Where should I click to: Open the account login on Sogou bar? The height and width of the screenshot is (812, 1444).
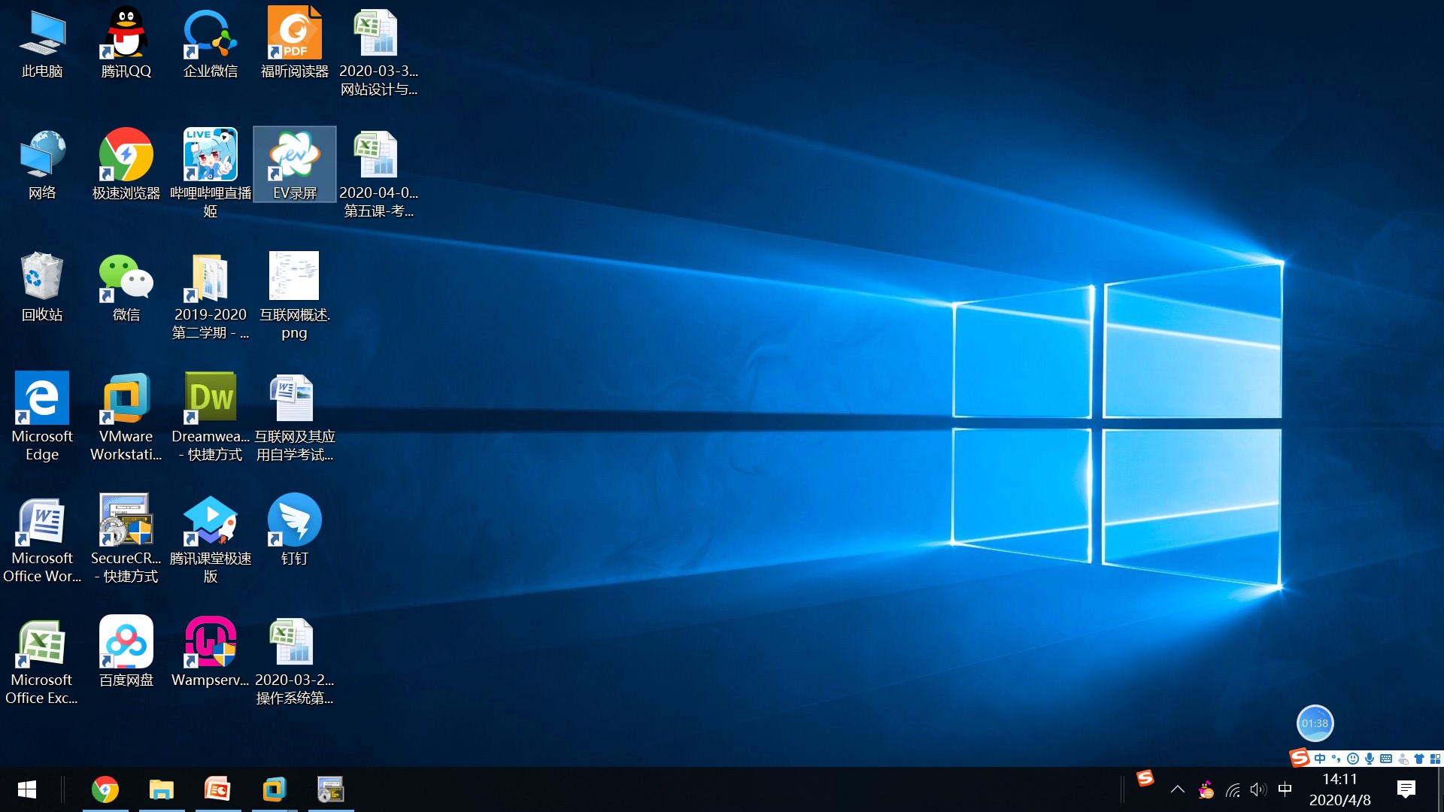coord(1403,759)
